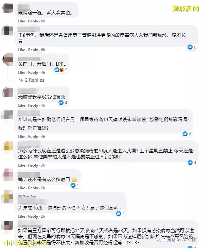The image size is (203, 248).
Task: Click the thumbs-up icon on 无脑部长 comment
Action: [61, 103]
